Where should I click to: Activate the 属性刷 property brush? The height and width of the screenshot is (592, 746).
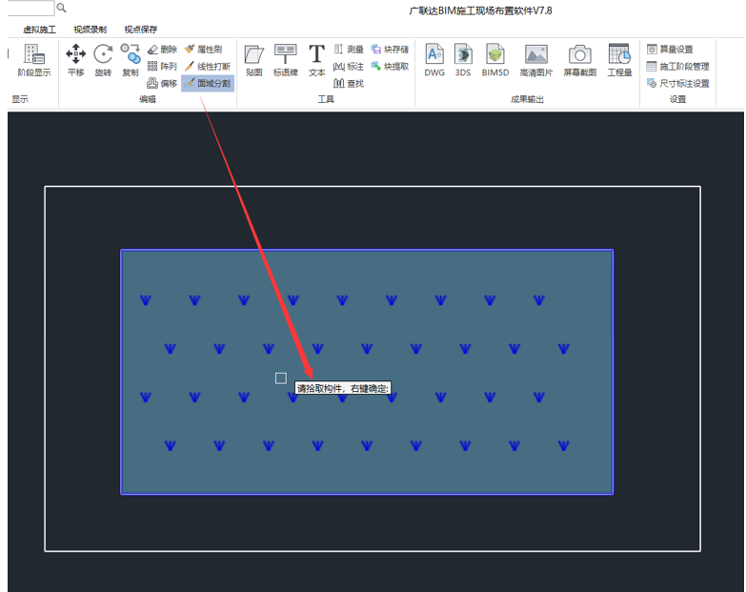click(204, 50)
